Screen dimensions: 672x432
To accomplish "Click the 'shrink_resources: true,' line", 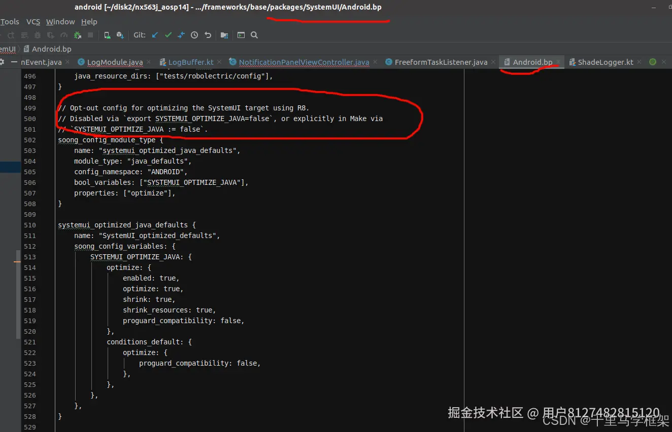I will (169, 310).
